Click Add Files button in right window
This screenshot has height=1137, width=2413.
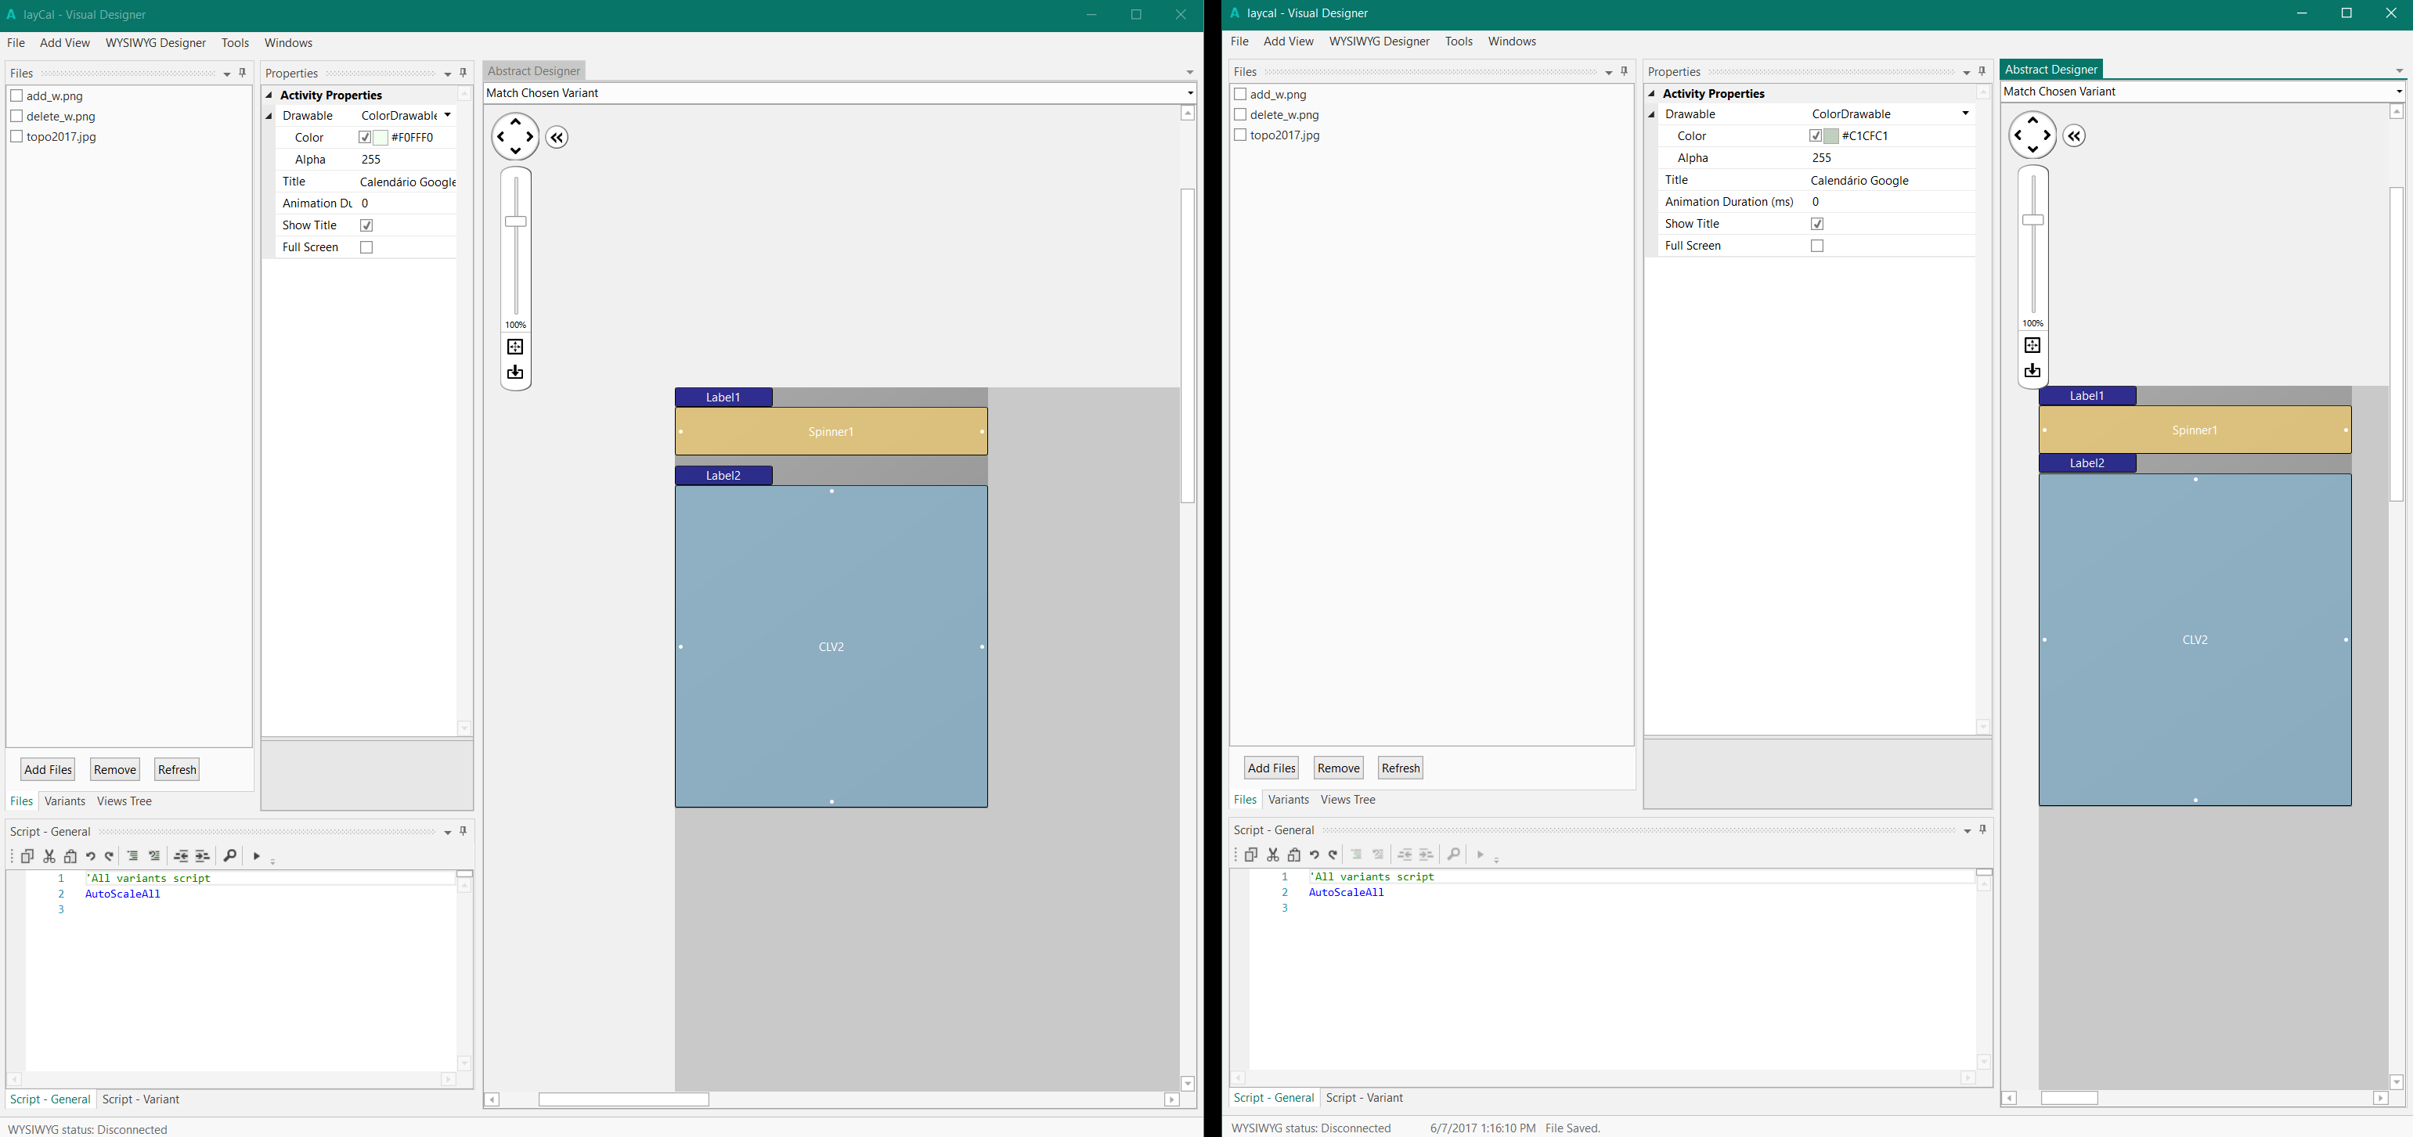click(x=1271, y=768)
